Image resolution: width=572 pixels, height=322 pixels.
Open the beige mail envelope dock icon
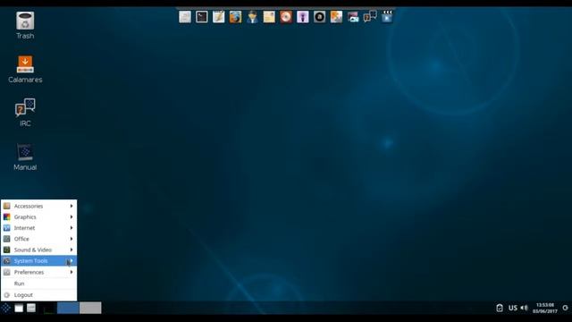tap(269, 17)
